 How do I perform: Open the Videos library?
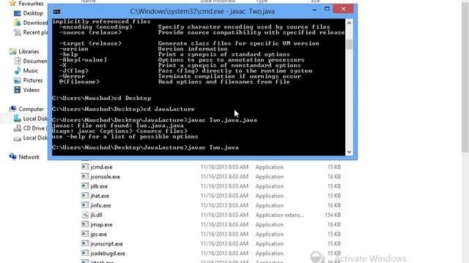[x=31, y=90]
